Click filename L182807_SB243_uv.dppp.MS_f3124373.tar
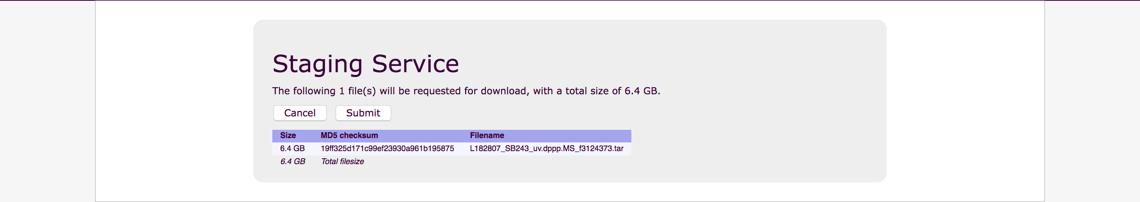 point(547,149)
